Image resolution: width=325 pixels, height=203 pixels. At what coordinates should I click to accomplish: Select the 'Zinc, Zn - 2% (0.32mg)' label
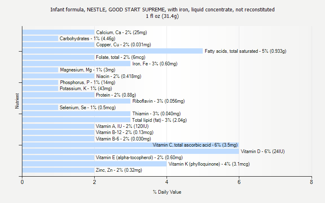pos(119,170)
